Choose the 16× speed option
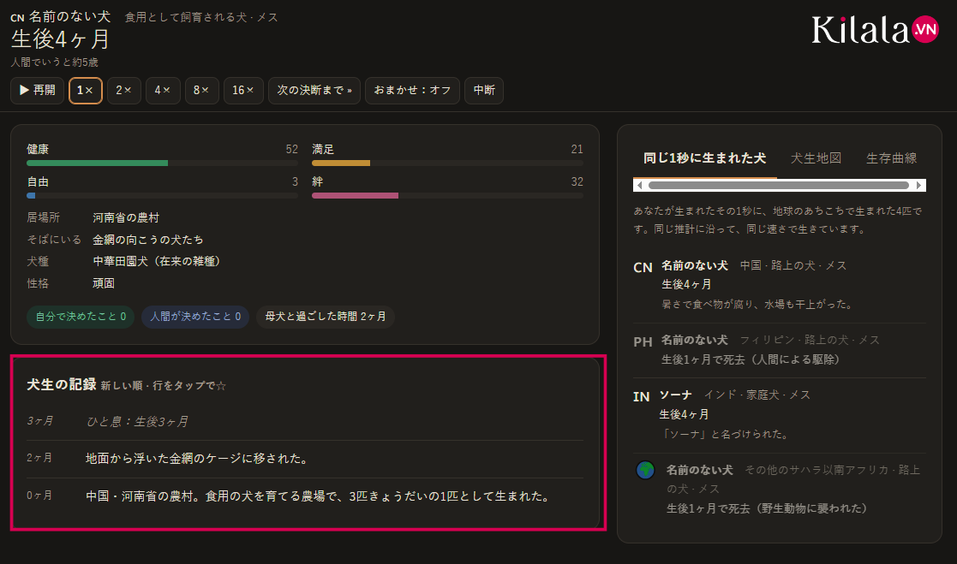The width and height of the screenshot is (957, 564). [243, 90]
